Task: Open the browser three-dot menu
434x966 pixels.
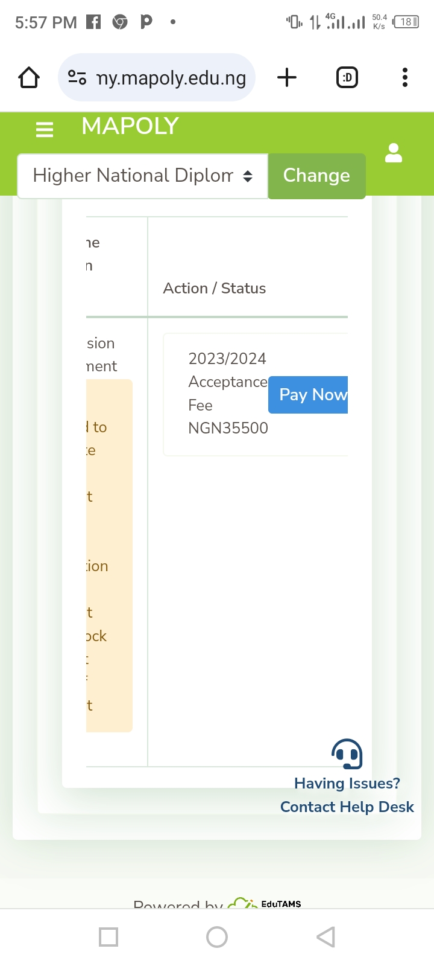Action: tap(405, 77)
